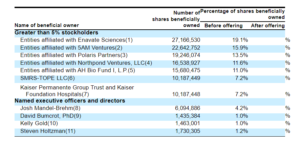The image size is (302, 142).
Task: Click the Greater than 5% stockholders heading
Action: coord(57,33)
